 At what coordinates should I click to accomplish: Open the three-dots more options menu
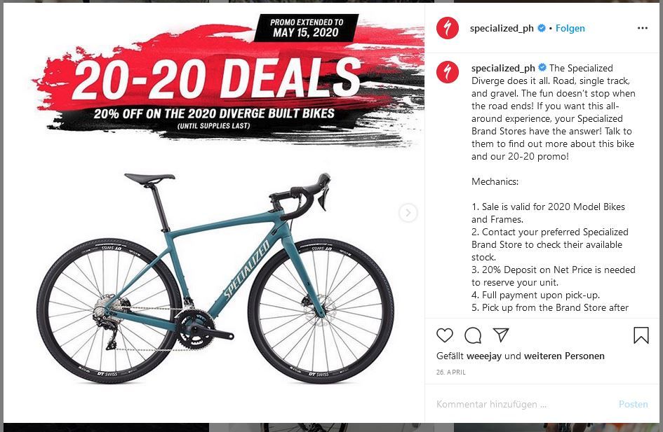click(x=642, y=28)
